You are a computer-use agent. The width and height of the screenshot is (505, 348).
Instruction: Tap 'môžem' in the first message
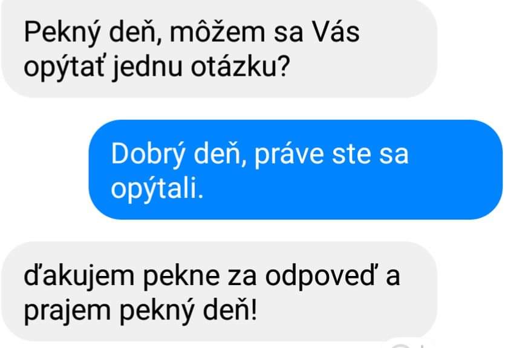(218, 33)
